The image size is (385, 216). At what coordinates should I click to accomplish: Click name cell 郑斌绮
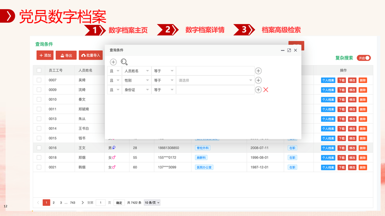(x=84, y=109)
